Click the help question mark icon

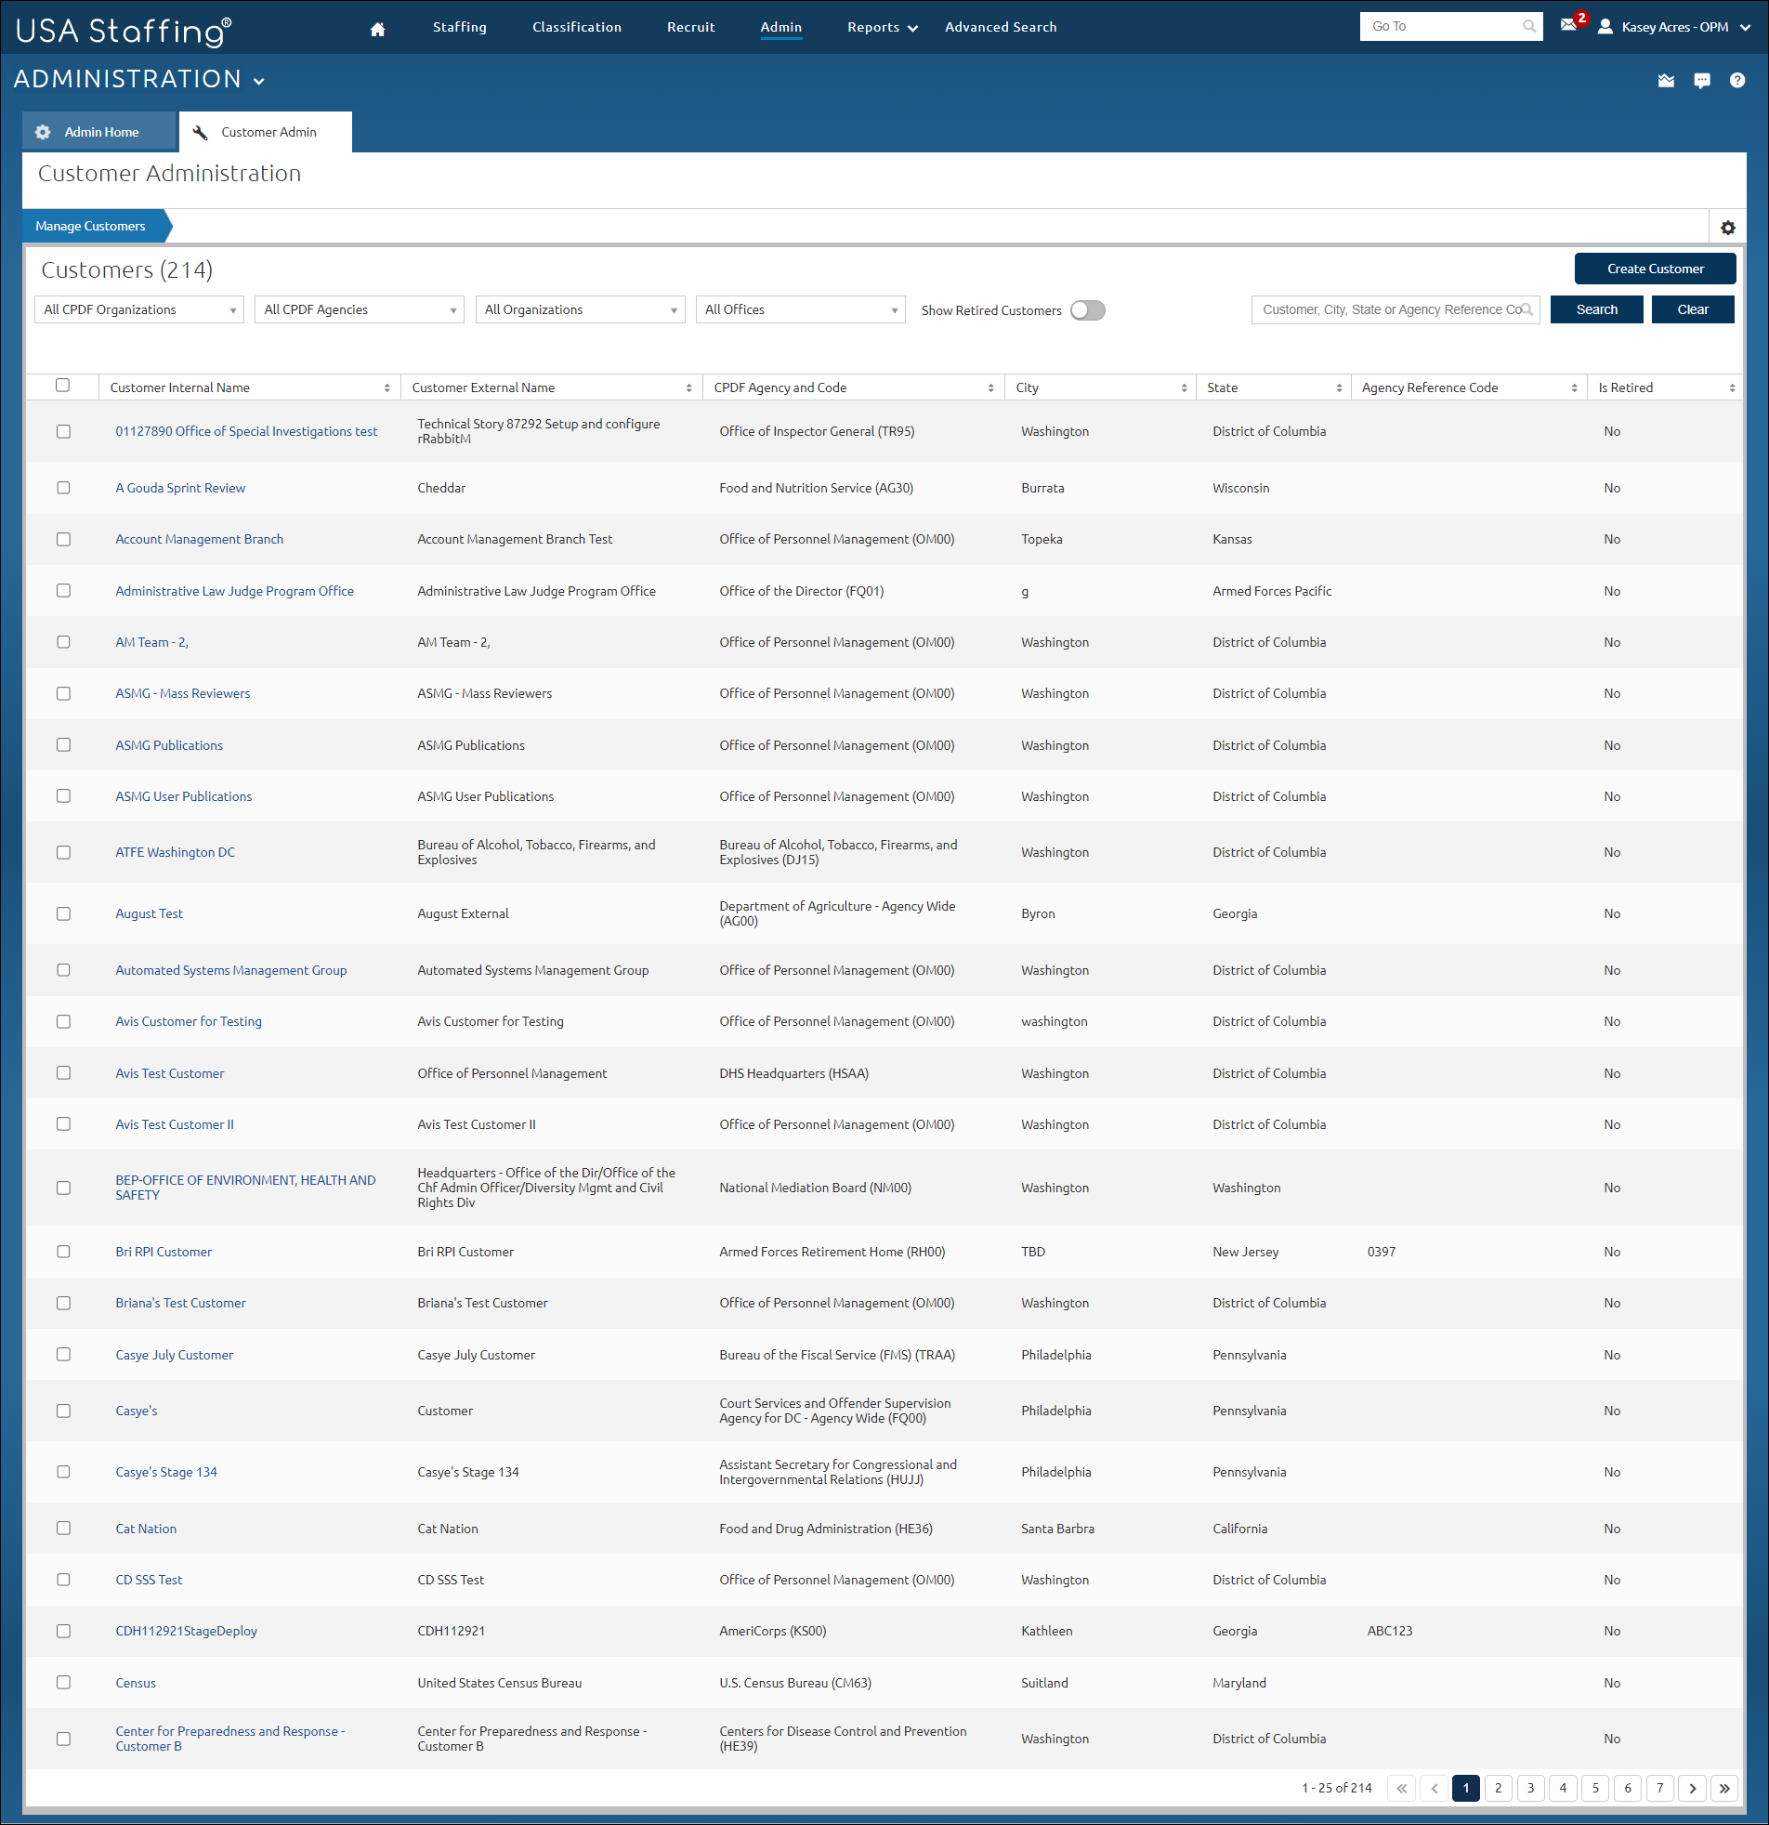click(x=1737, y=80)
